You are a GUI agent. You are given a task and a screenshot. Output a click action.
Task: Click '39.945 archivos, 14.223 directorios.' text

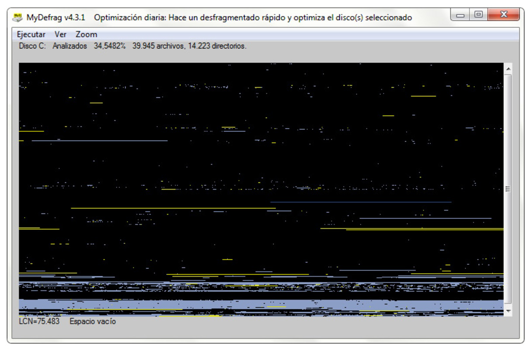(189, 46)
